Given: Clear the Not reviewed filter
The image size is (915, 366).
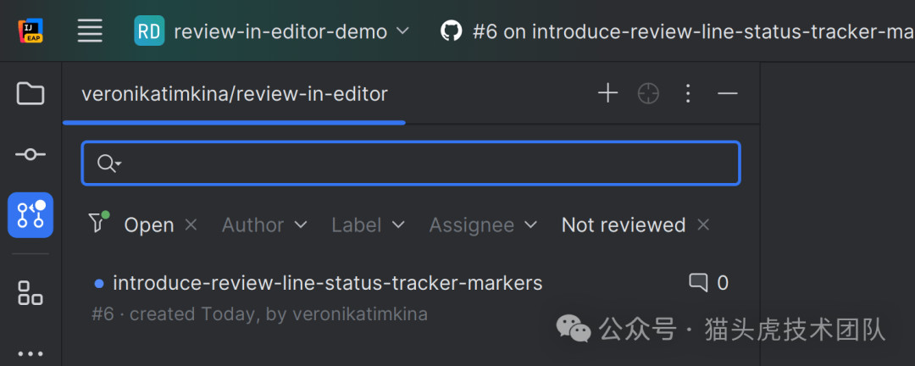Looking at the screenshot, I should coord(703,225).
